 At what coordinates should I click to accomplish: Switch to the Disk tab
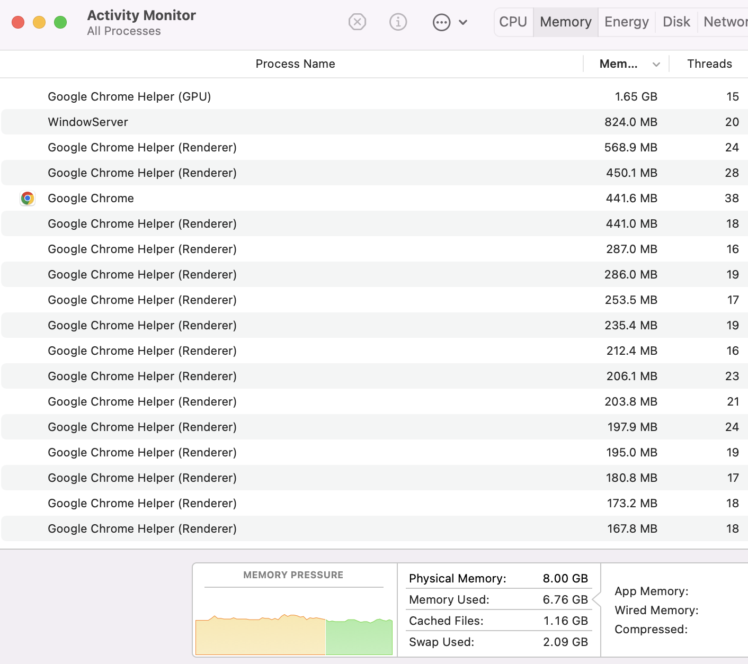coord(676,22)
